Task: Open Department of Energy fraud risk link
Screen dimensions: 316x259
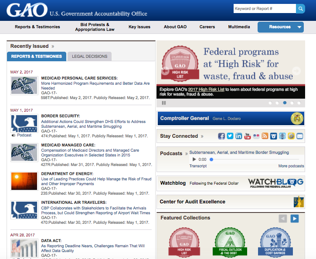Action: tap(96, 181)
